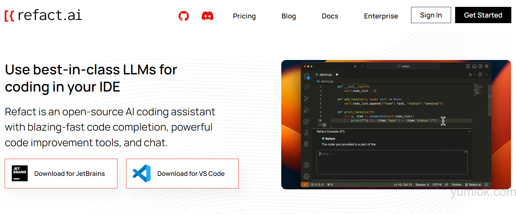The image size is (516, 214).
Task: Click the refact.ai logo
Action: pos(43,15)
